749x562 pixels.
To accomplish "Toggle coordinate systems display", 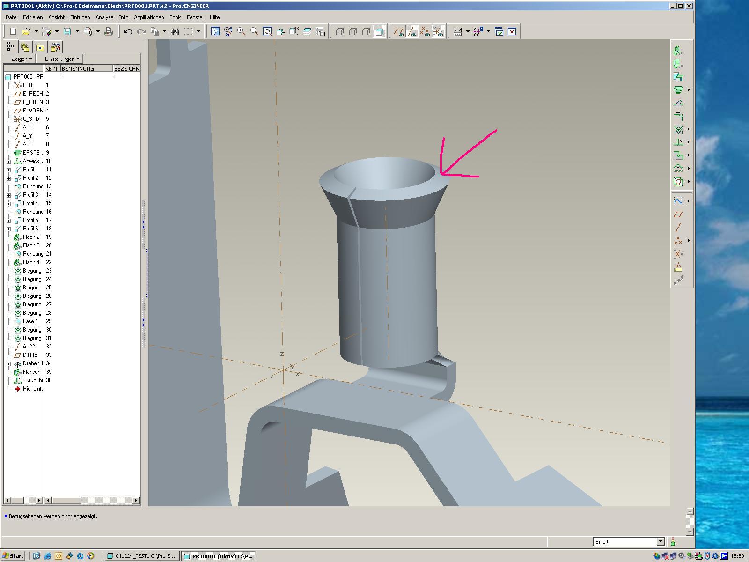I will [438, 31].
